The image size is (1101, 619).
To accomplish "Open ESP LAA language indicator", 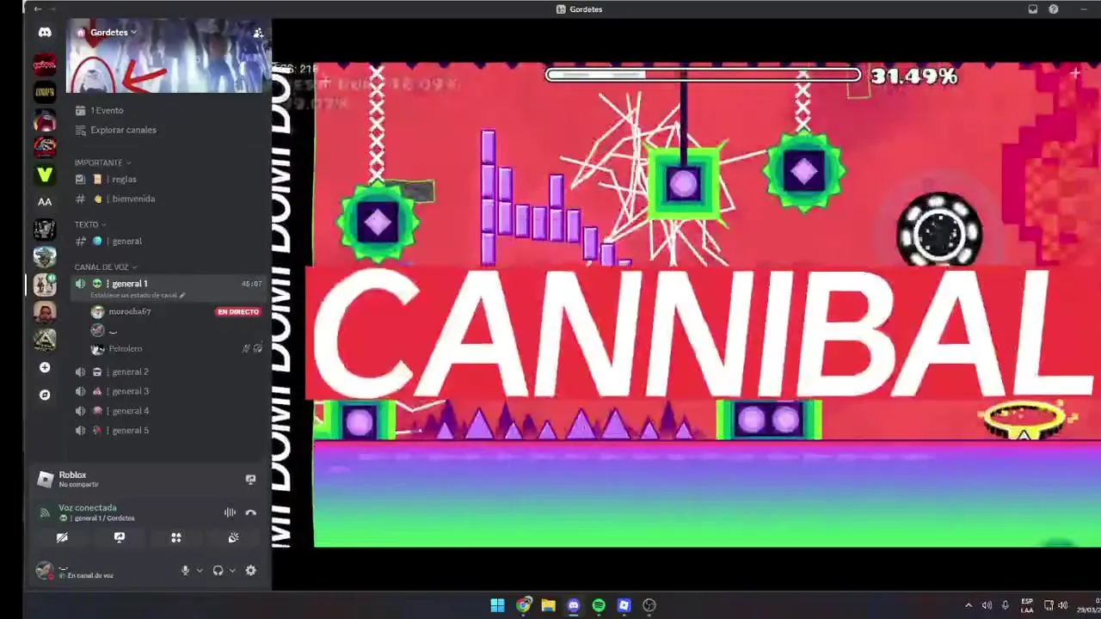I will 1027,605.
